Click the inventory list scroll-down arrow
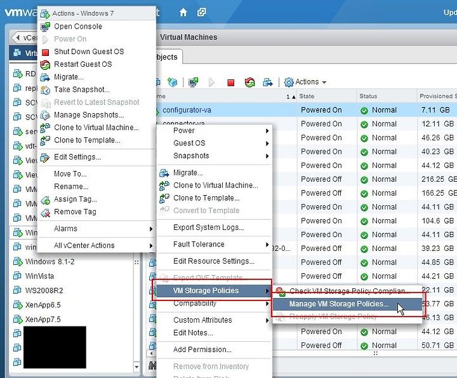Screen dimensions: 457x378 (x=136, y=367)
